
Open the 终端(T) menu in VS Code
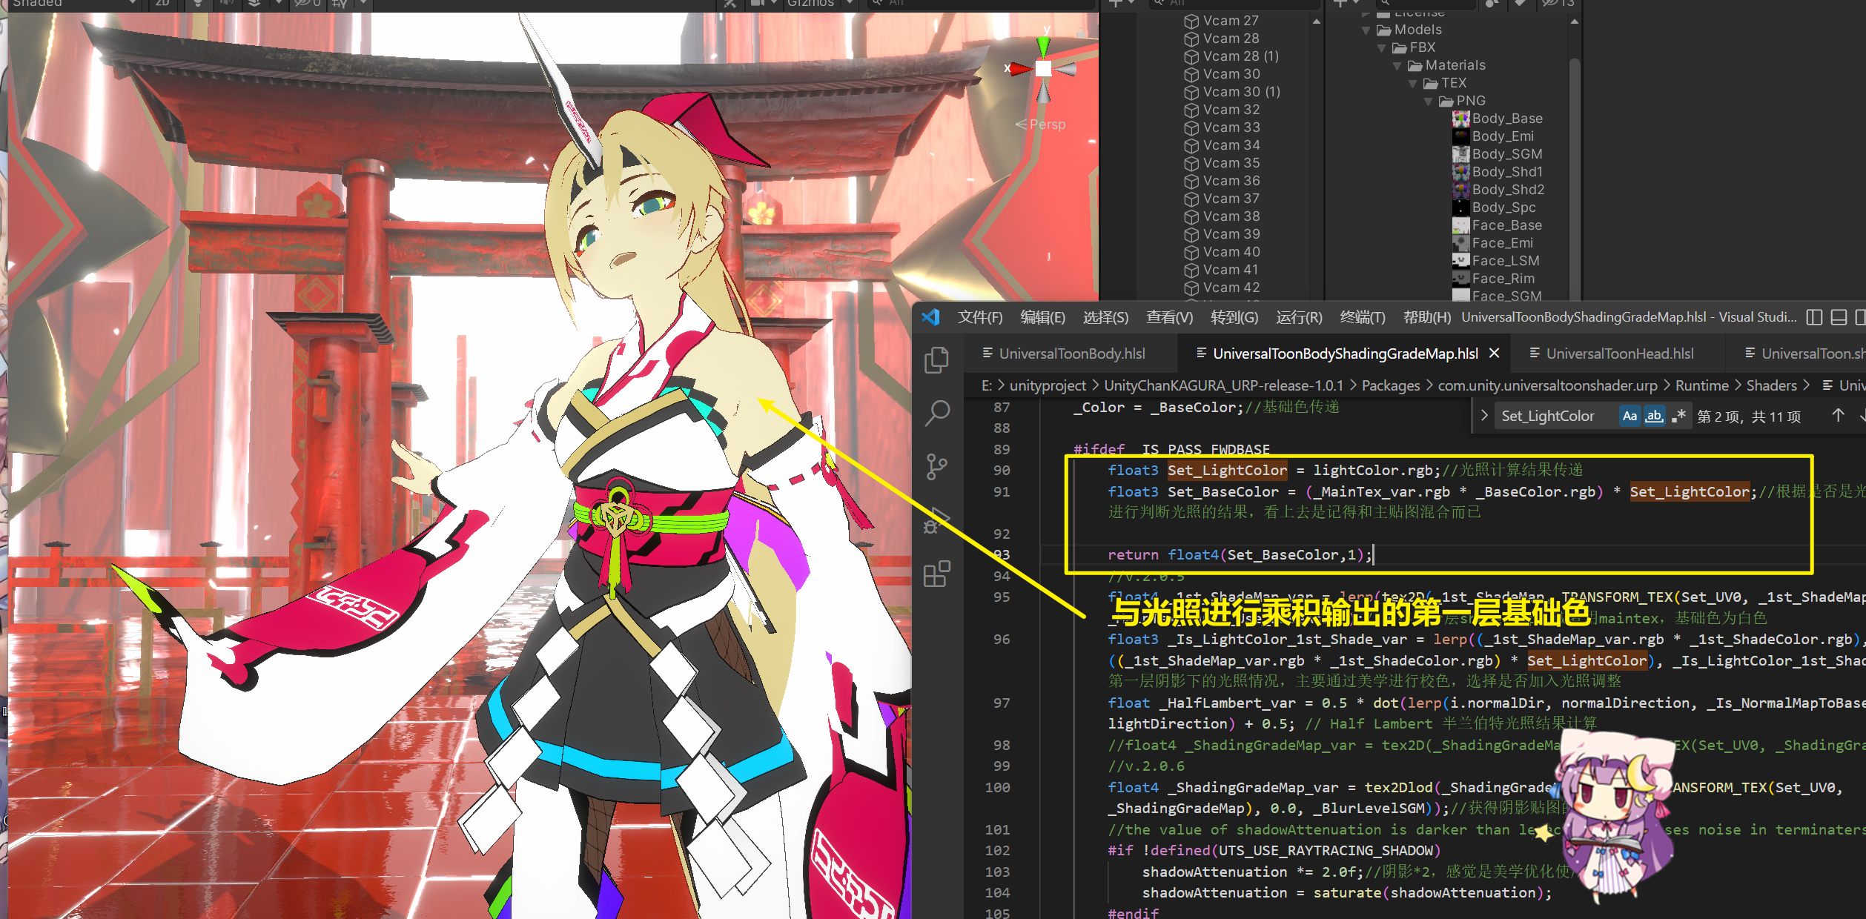click(1362, 317)
